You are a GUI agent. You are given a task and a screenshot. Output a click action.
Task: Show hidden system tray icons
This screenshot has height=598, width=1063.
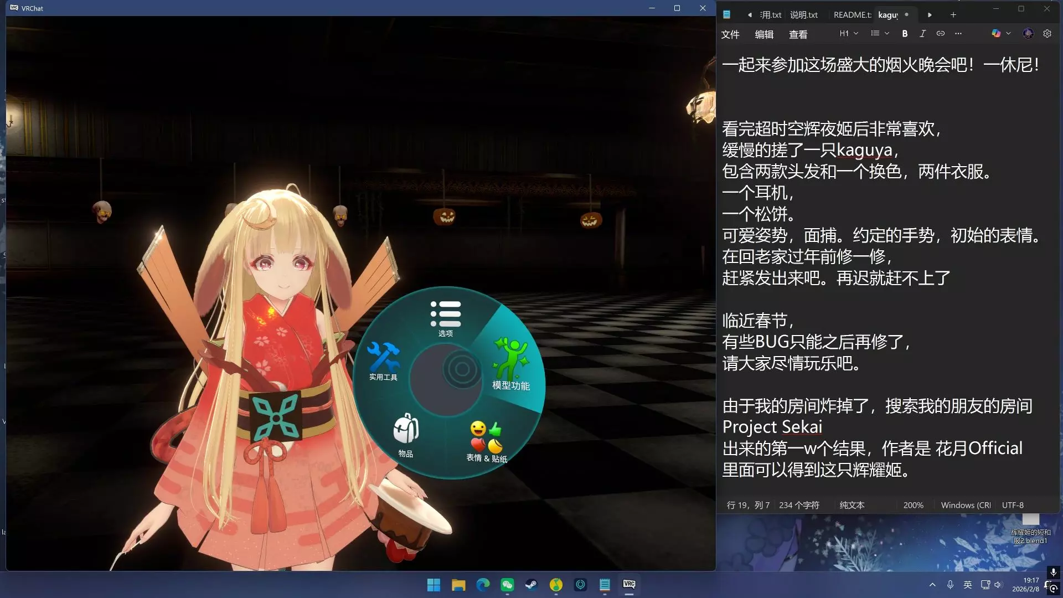(932, 585)
